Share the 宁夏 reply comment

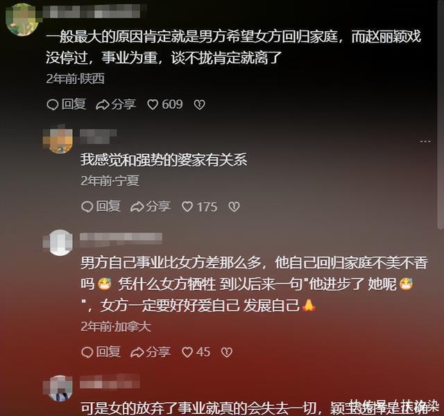click(151, 207)
